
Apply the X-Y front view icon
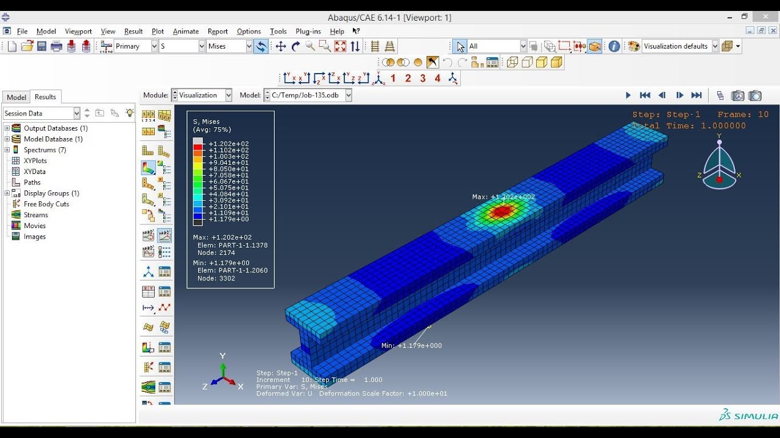click(x=289, y=78)
